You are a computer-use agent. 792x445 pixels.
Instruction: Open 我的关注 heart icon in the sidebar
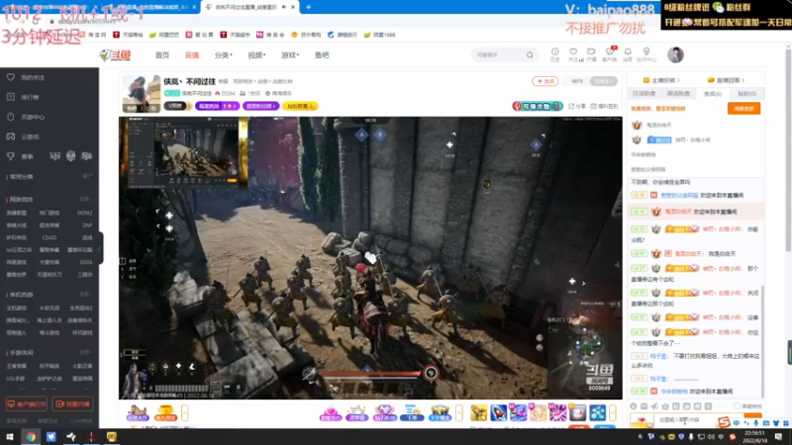pyautogui.click(x=11, y=77)
